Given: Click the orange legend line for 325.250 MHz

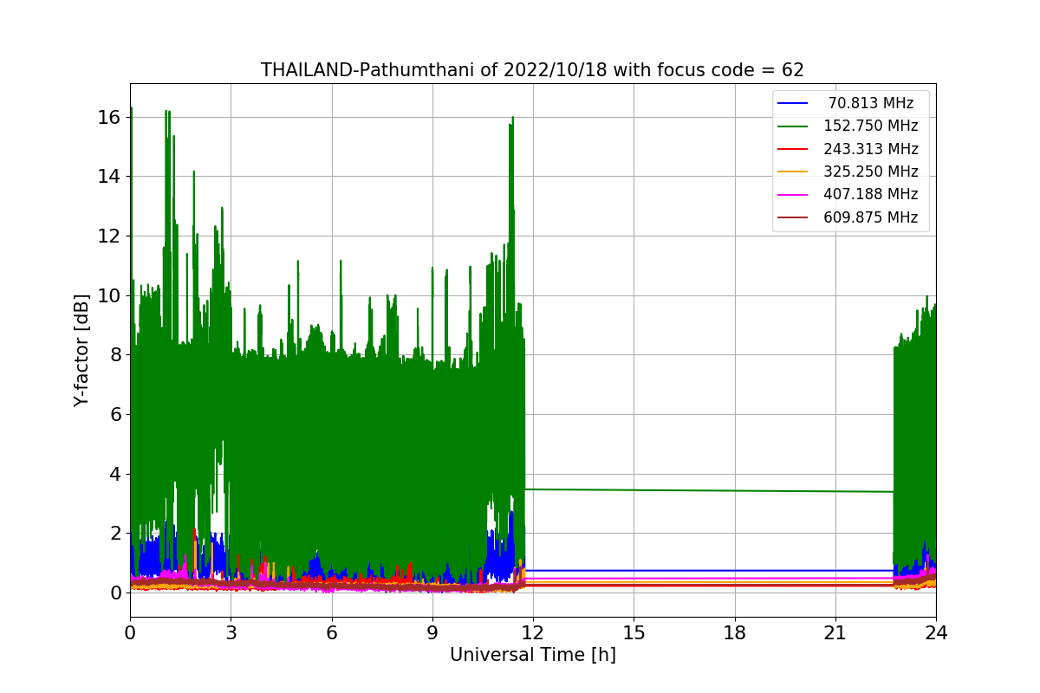Looking at the screenshot, I should 793,172.
